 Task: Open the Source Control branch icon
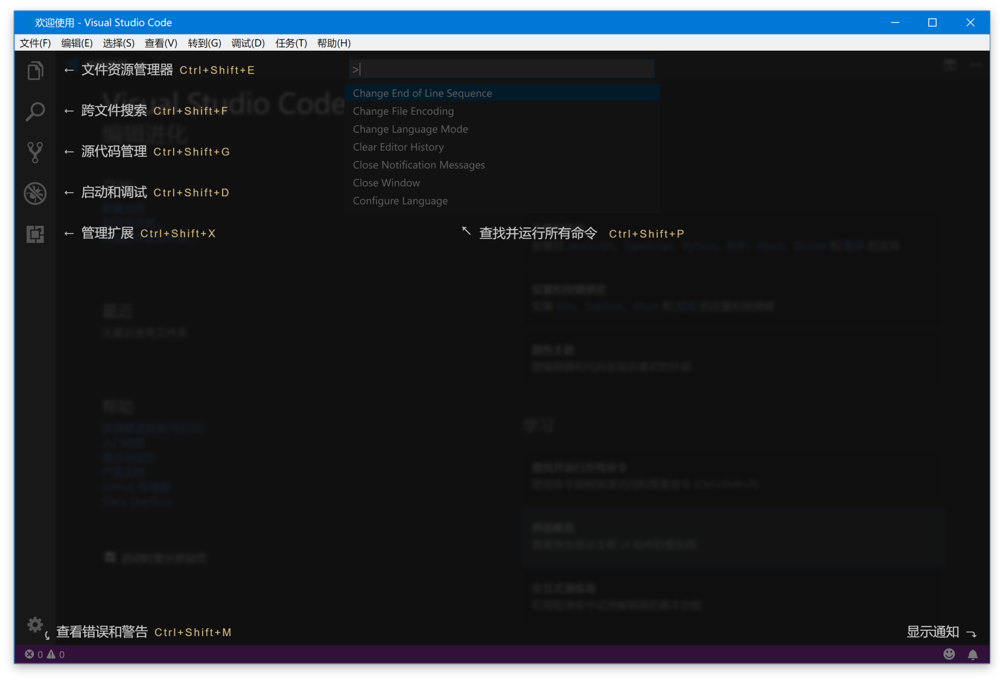coord(35,152)
